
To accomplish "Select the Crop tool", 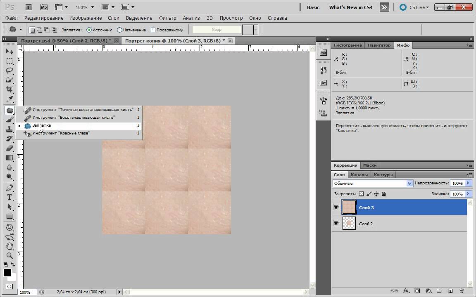I will 9,90.
